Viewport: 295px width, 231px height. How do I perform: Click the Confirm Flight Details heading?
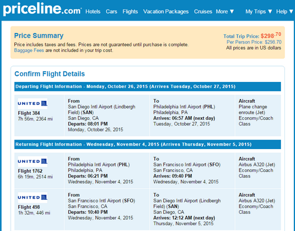50,74
